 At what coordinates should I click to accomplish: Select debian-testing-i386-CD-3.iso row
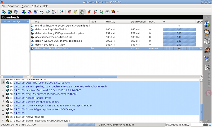(116, 30)
